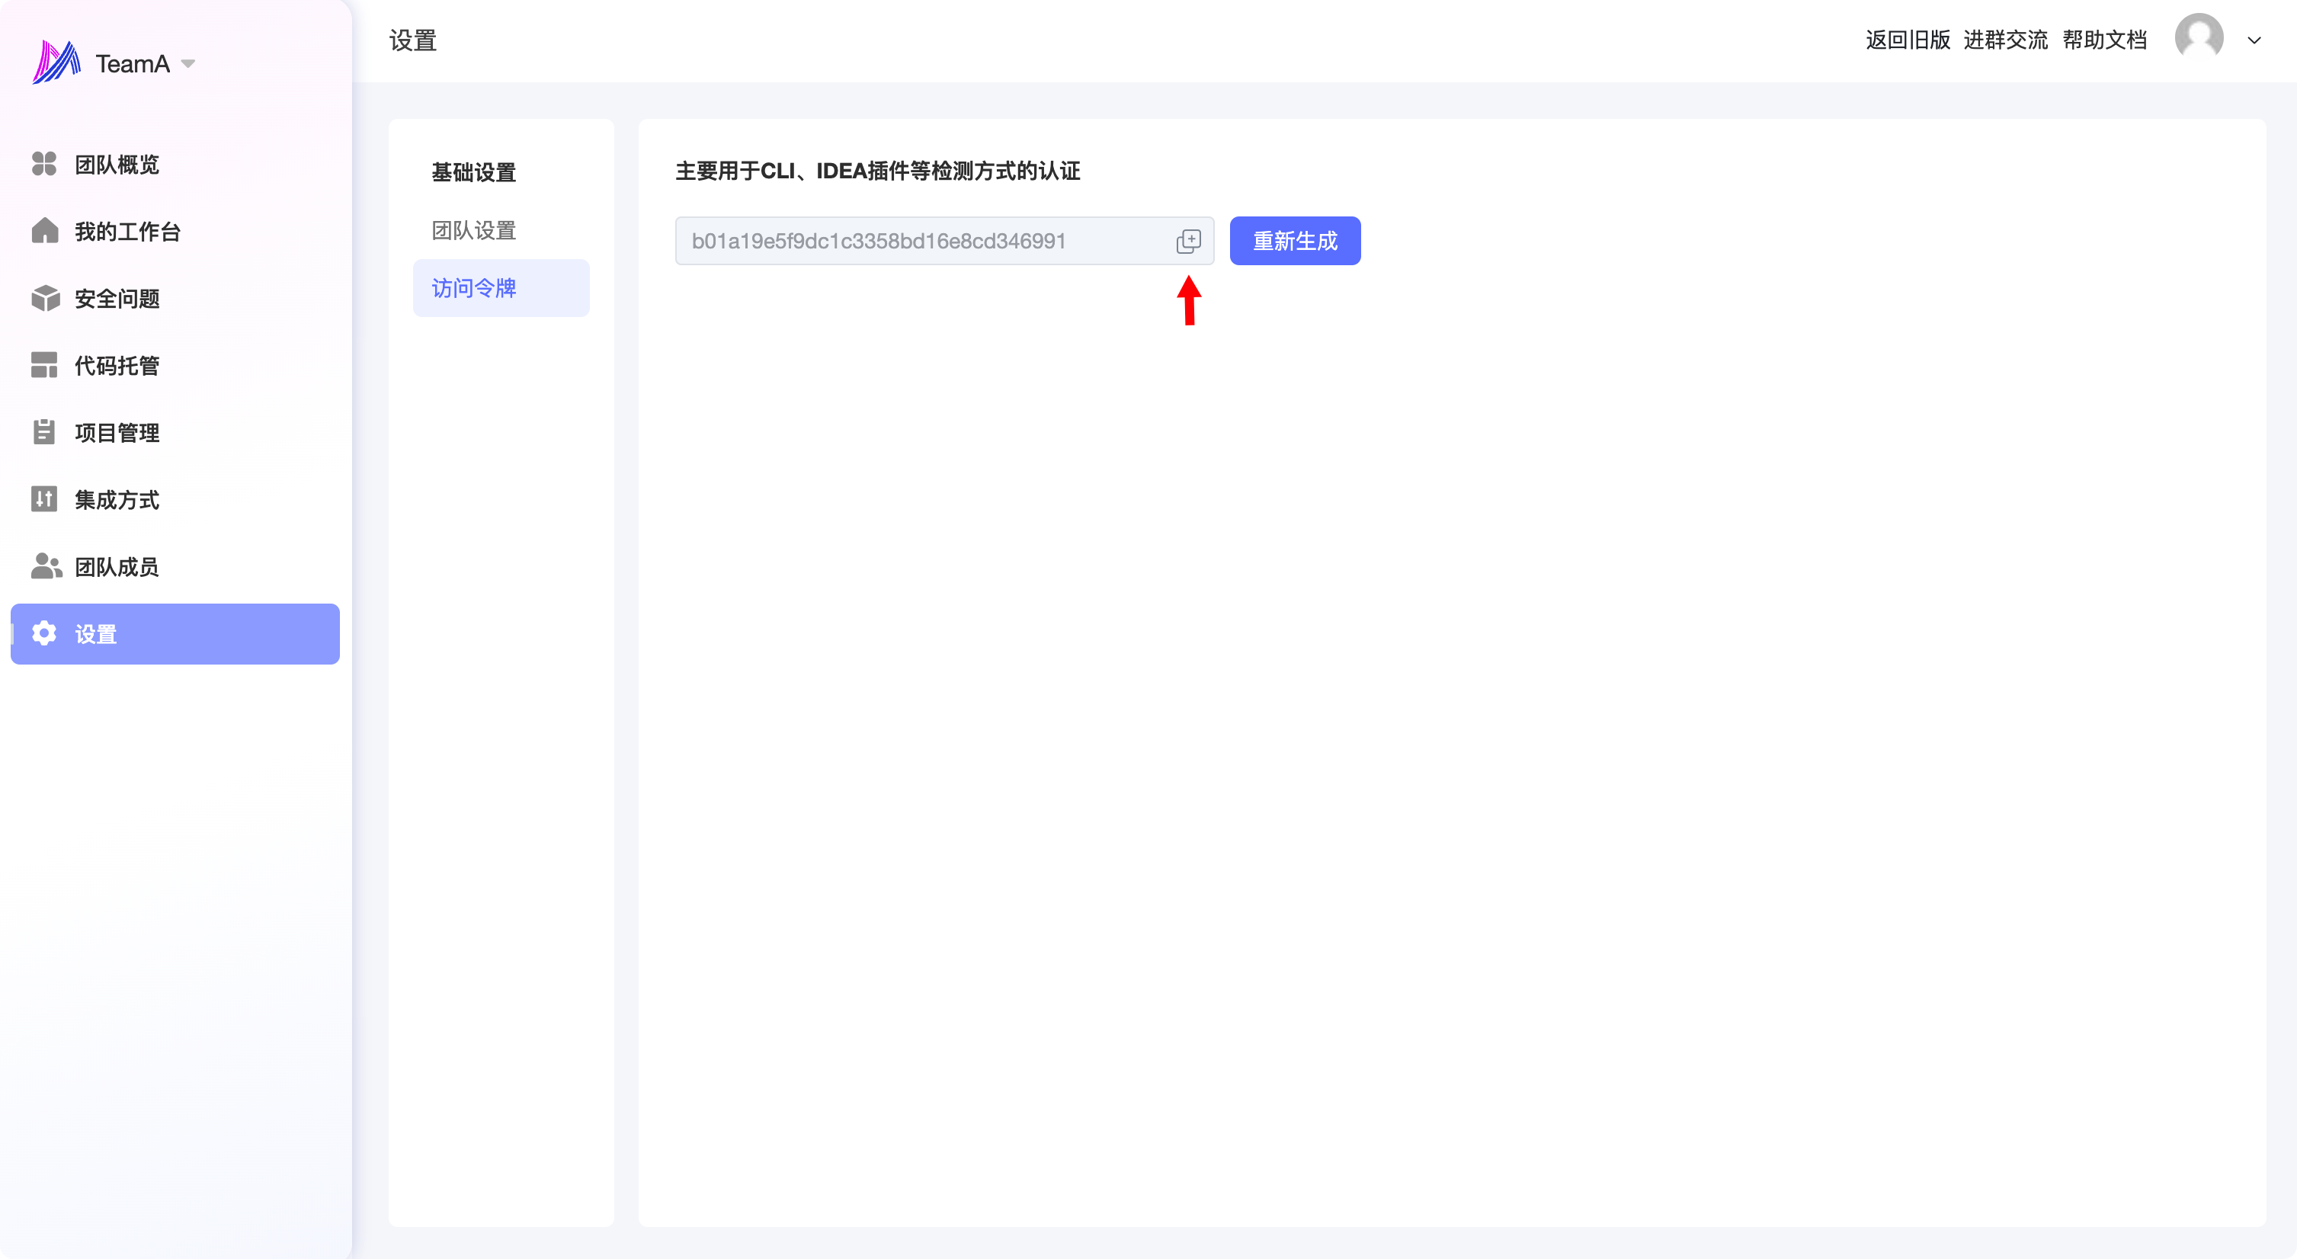Open the 帮助文档 link
Image resolution: width=2297 pixels, height=1259 pixels.
(x=2104, y=40)
